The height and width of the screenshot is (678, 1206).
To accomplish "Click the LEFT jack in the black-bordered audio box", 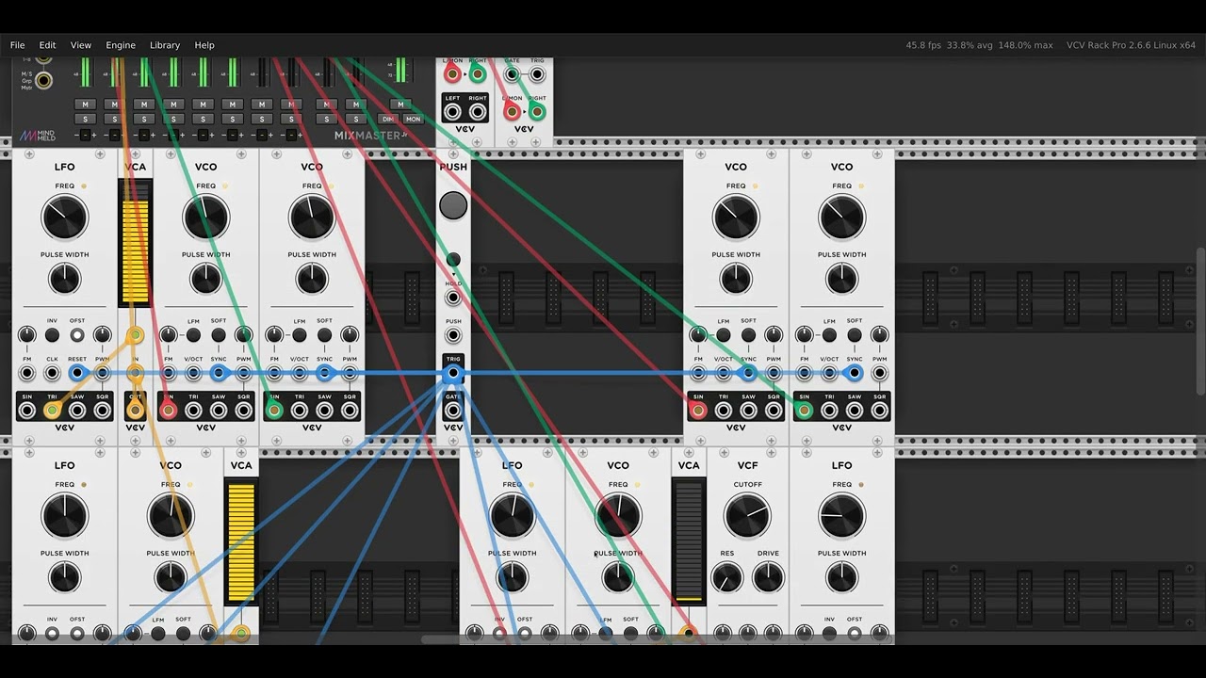I will 452,112.
